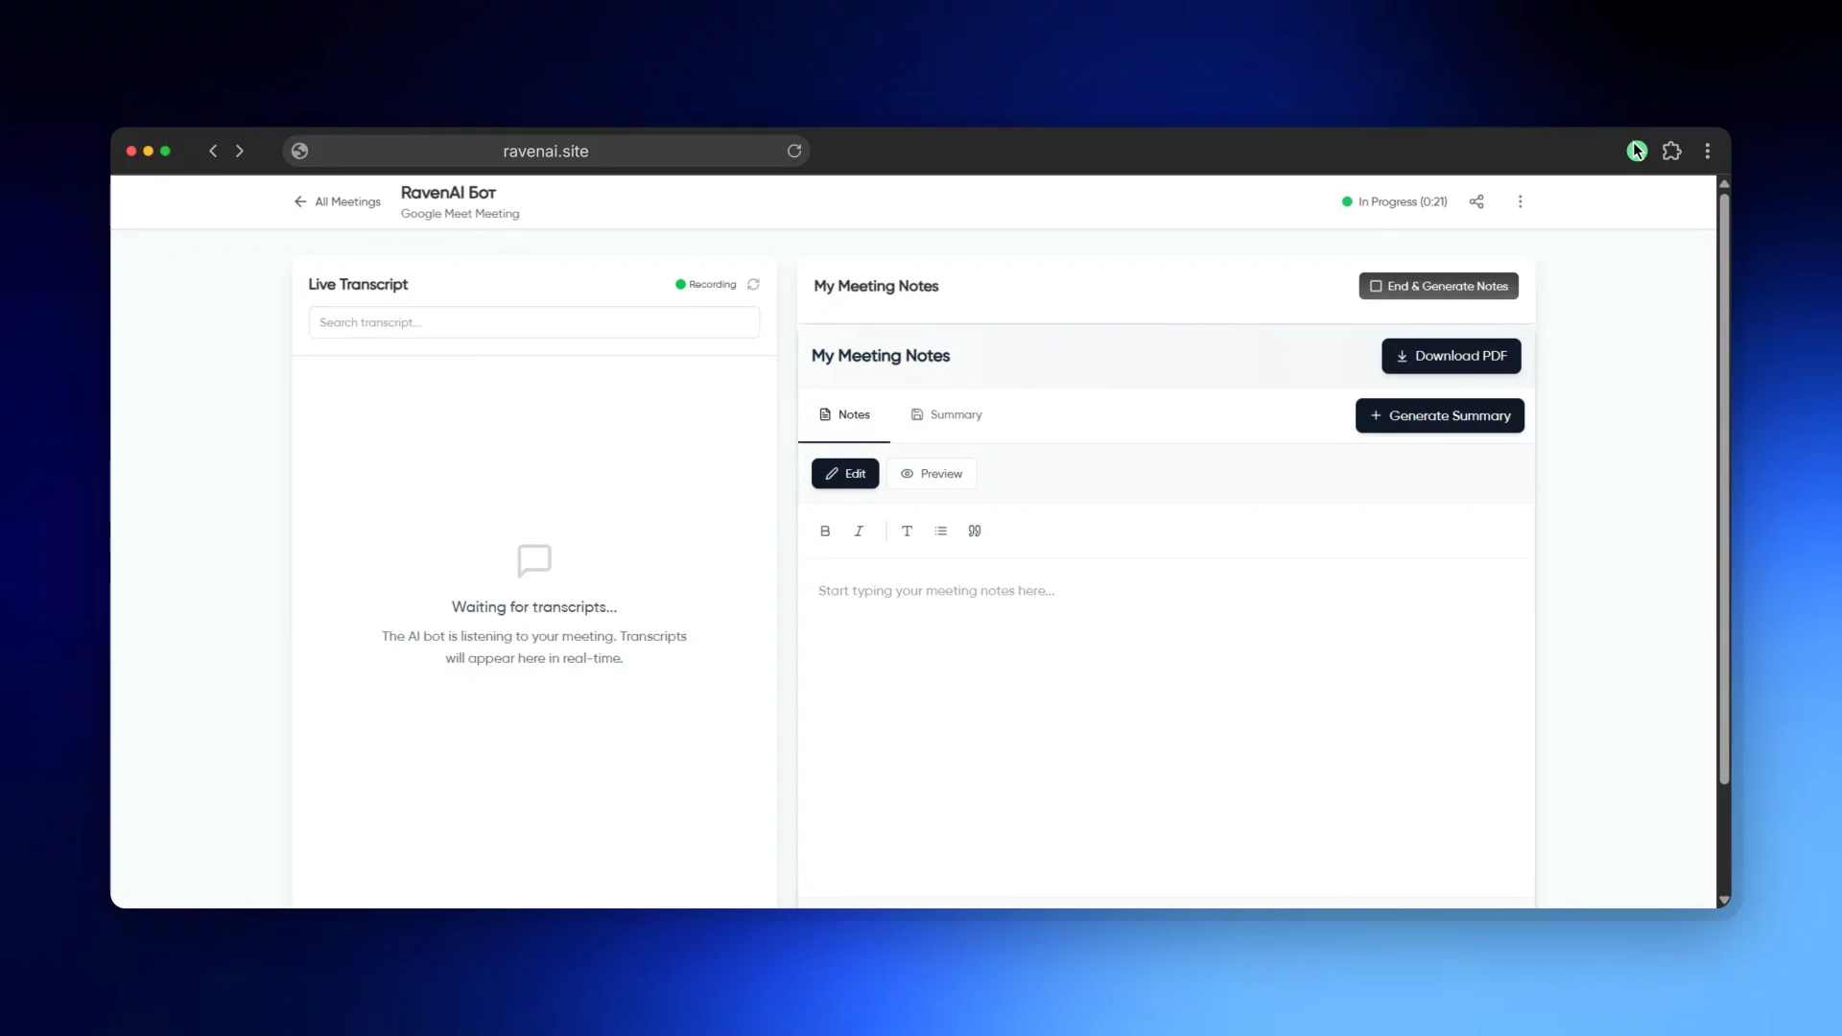The width and height of the screenshot is (1842, 1036).
Task: Go back in browser history
Action: [213, 151]
